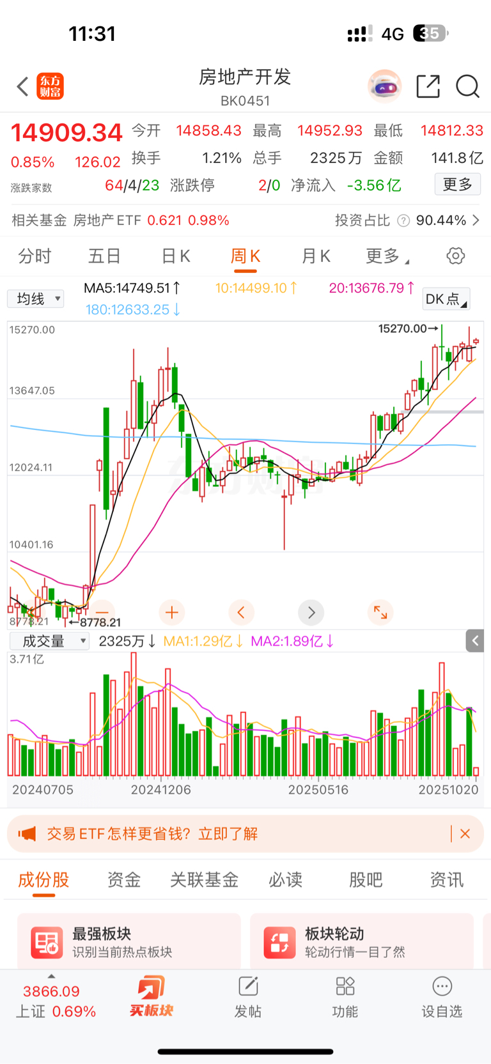Viewport: 491px width, 1064px height.
Task: Open the robot assistant avatar icon
Action: (x=384, y=86)
